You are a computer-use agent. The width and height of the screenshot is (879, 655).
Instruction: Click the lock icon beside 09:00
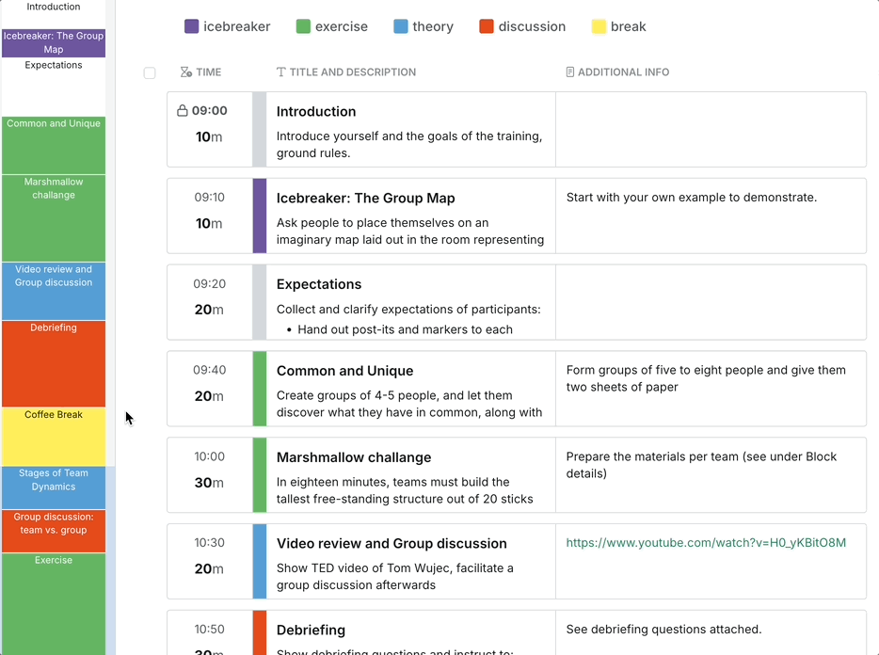coord(183,111)
